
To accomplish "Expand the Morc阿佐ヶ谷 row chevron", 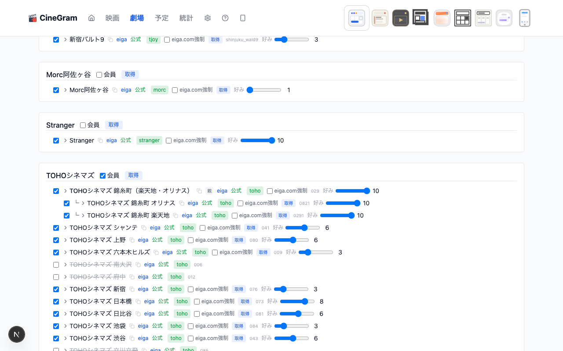I will pos(65,90).
